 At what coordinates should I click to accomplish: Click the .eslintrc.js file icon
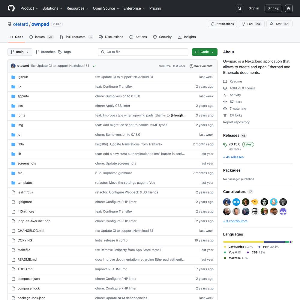(x=13, y=192)
